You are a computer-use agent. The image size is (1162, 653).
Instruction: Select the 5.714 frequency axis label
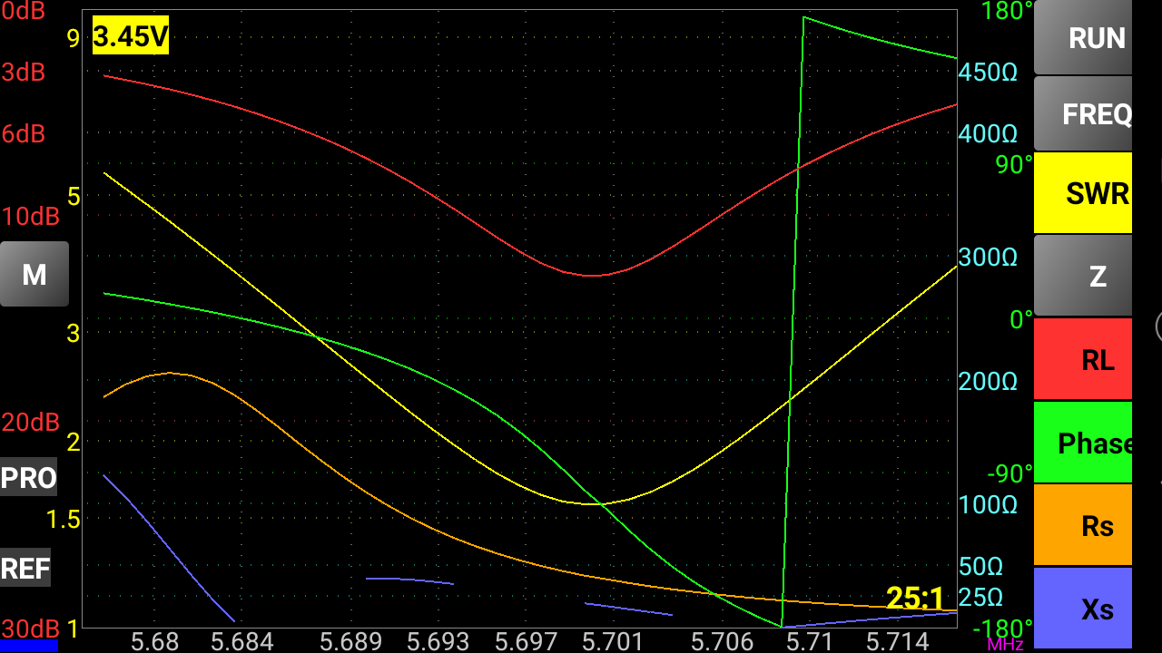(x=897, y=642)
